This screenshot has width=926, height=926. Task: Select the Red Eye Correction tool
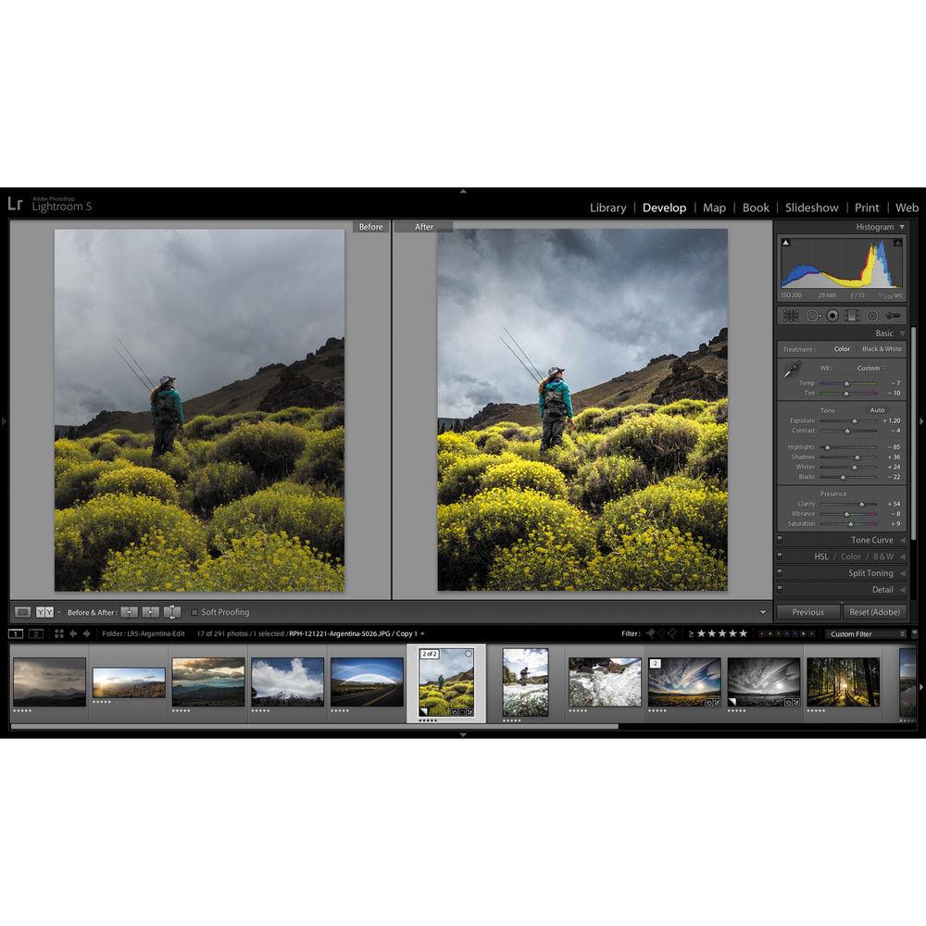(832, 316)
